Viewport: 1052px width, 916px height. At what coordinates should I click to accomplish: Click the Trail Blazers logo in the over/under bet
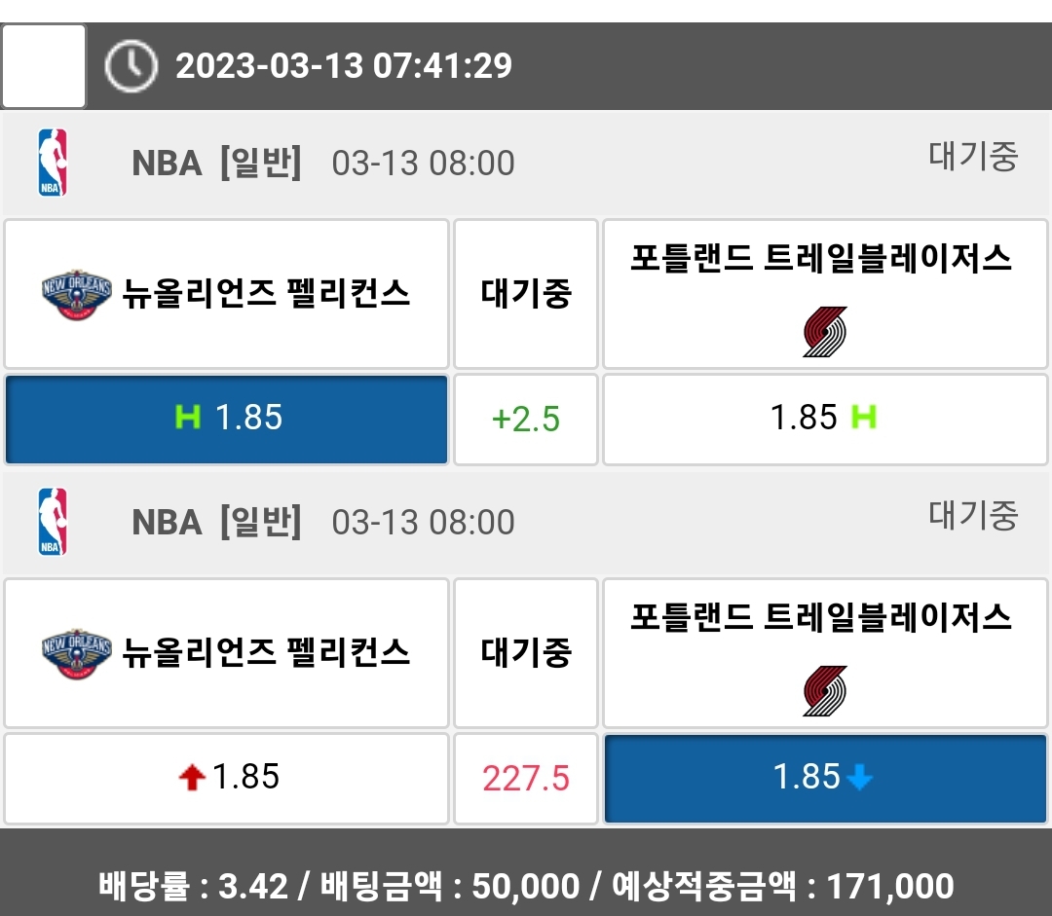824,690
